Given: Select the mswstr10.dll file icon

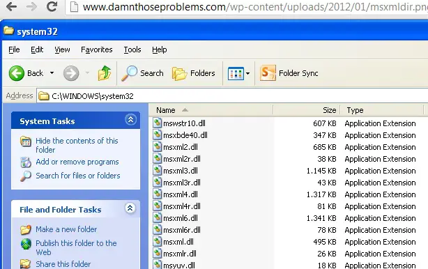Looking at the screenshot, I should click(x=158, y=123).
